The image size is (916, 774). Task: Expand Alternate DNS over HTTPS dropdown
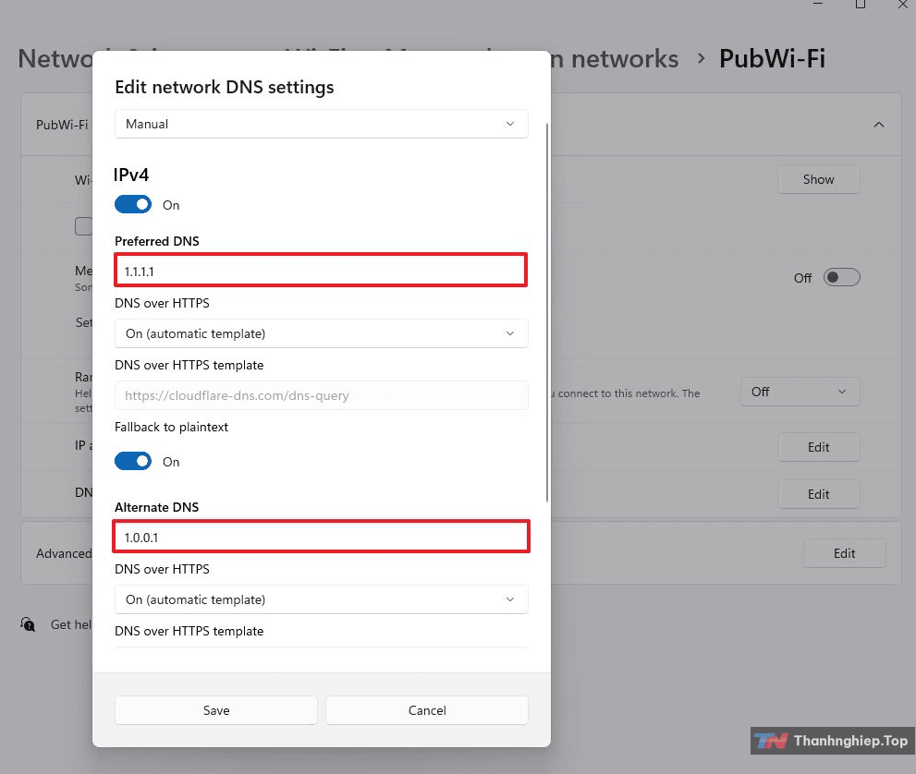pyautogui.click(x=322, y=599)
